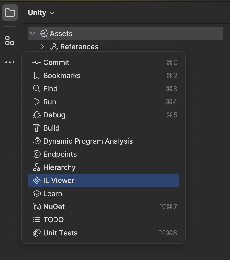Open Bookmarks tool window from popup
Image resolution: width=230 pixels, height=260 pixels.
coord(104,76)
